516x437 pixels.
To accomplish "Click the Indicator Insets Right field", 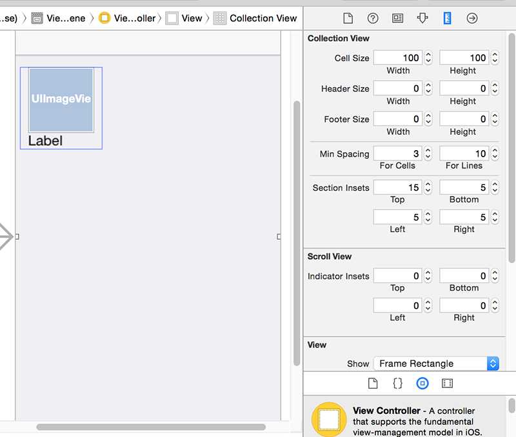I will pos(464,306).
